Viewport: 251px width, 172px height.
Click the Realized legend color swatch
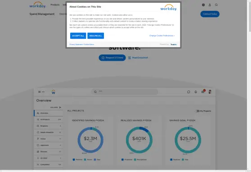171,160
